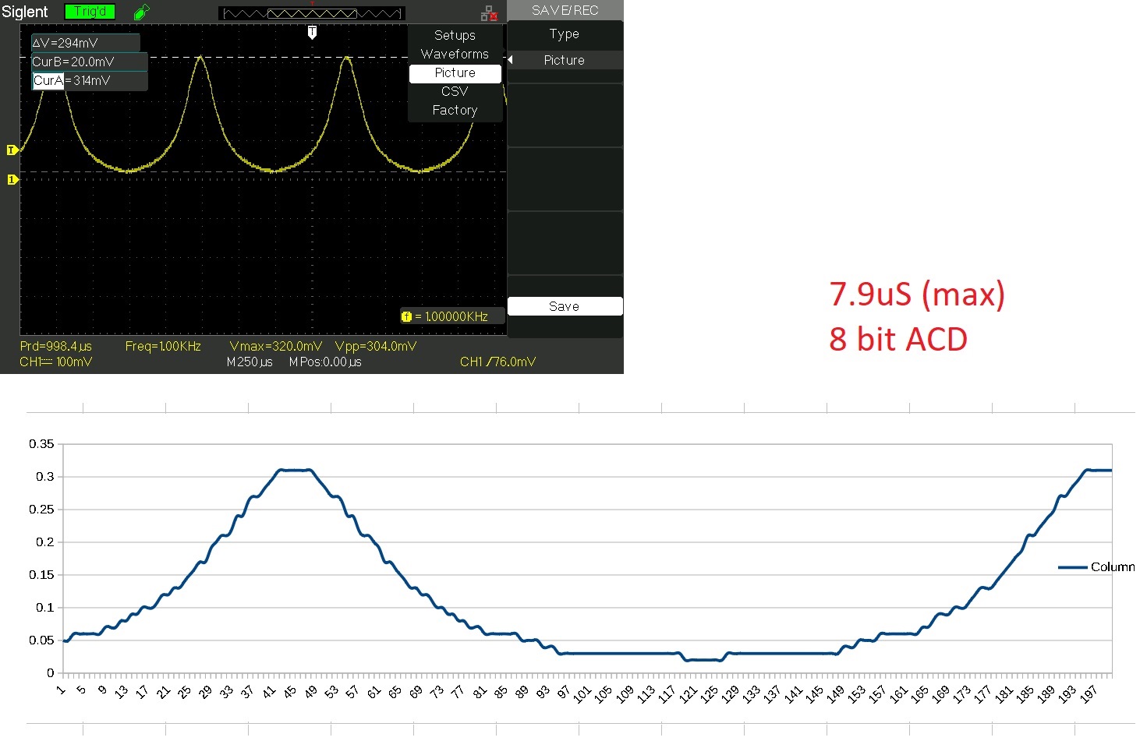Choose CSV in the type popup list

[x=455, y=91]
